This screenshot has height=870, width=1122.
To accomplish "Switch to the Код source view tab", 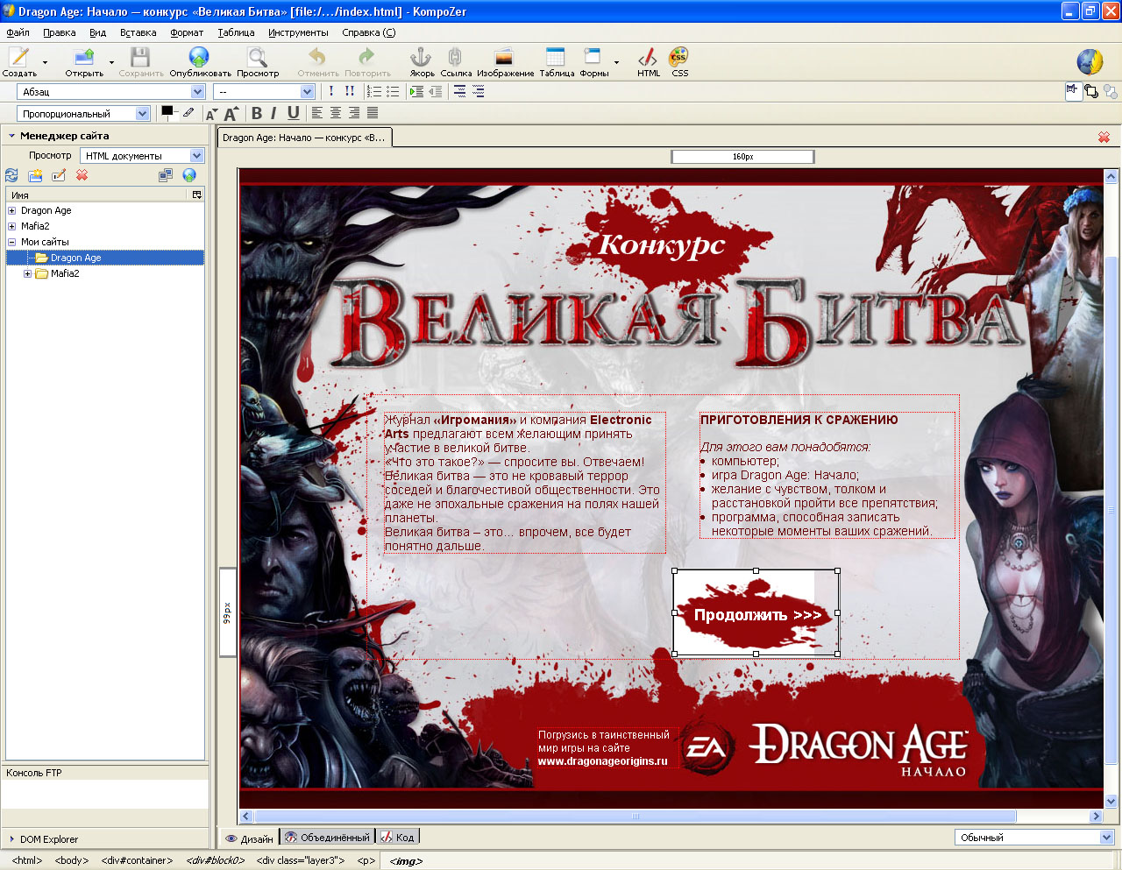I will point(398,838).
